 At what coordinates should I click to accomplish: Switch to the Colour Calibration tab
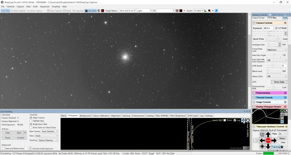[101, 115]
